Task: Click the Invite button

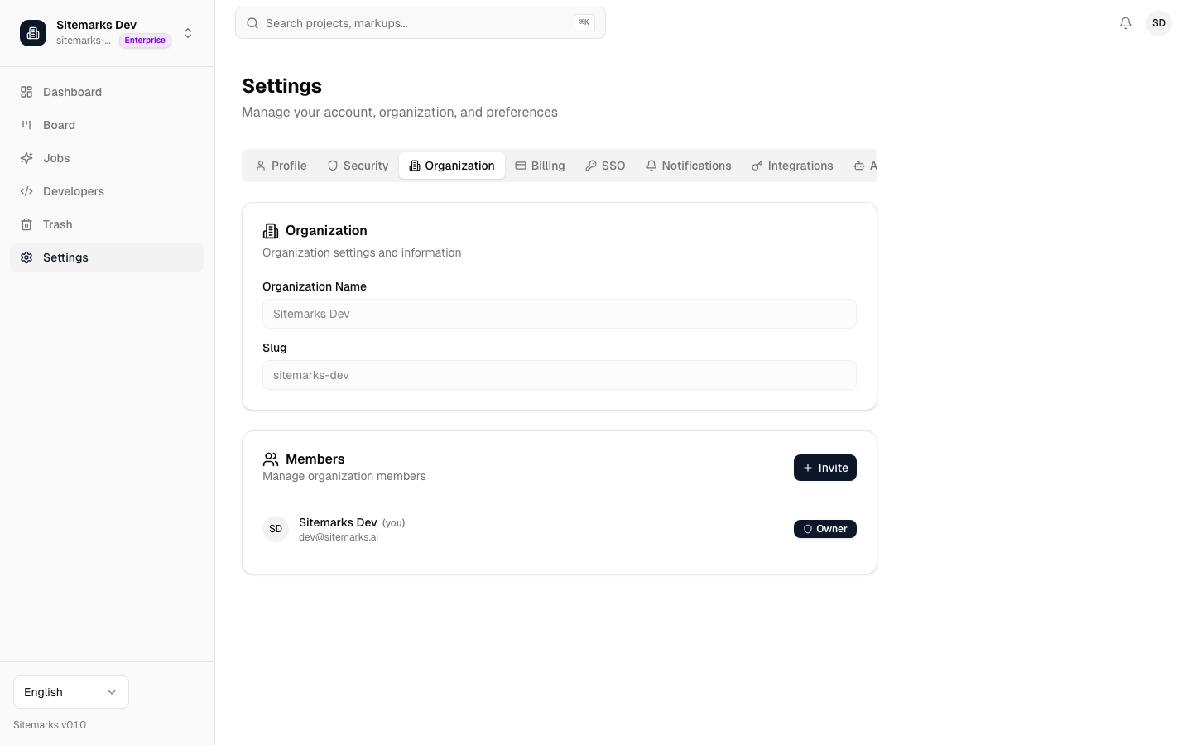Action: [x=824, y=468]
